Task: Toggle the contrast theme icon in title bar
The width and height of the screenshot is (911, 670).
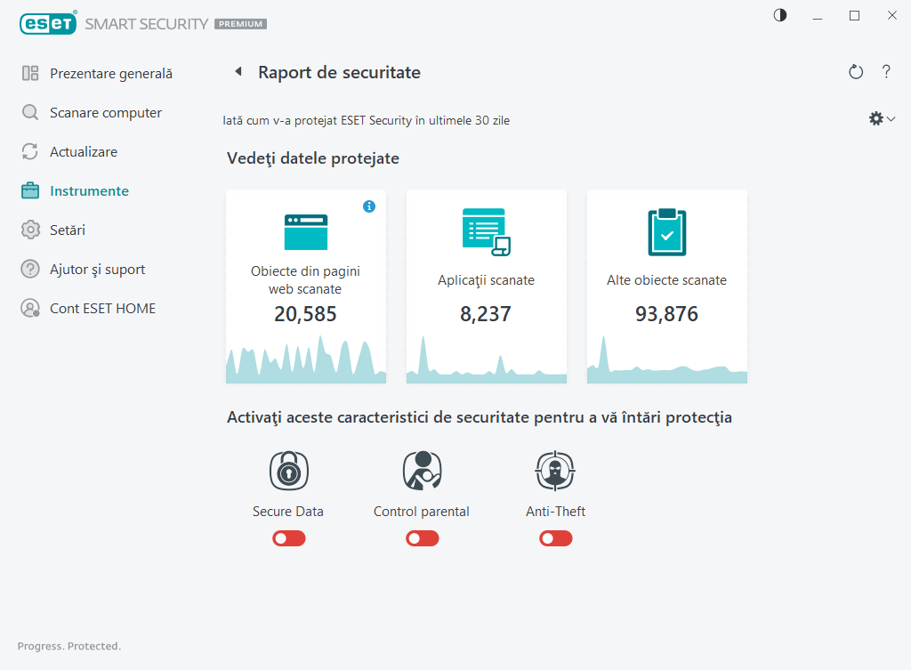Action: [780, 15]
